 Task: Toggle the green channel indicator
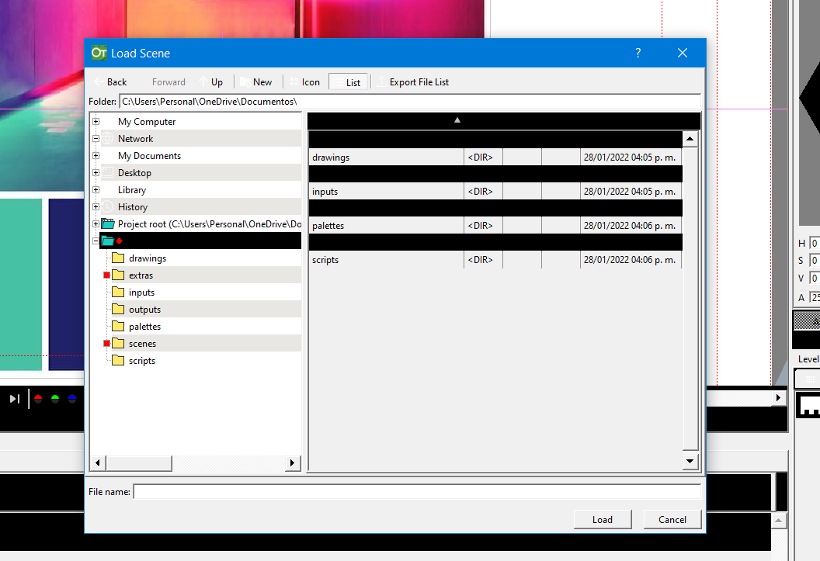click(54, 398)
